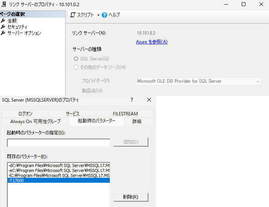
Task: Select the その他のデータ ソース(H) radio button
Action: (76, 67)
